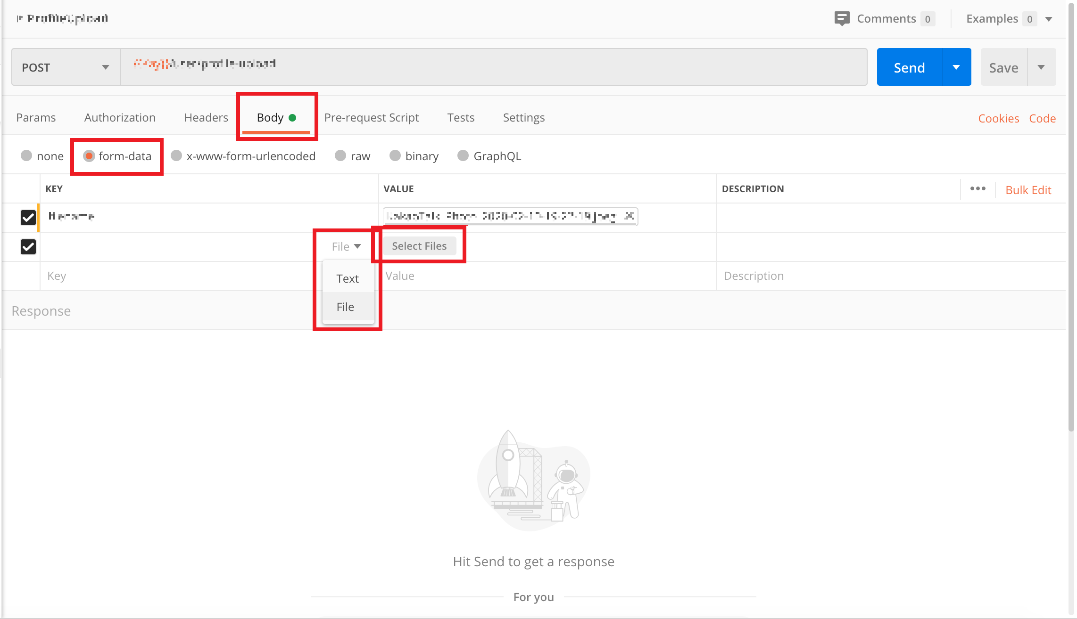Expand the request name arrow icon
Screen dimensions: 1077x619
tap(19, 18)
